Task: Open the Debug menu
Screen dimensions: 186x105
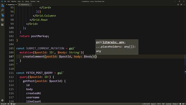Action: tap(27, 1)
